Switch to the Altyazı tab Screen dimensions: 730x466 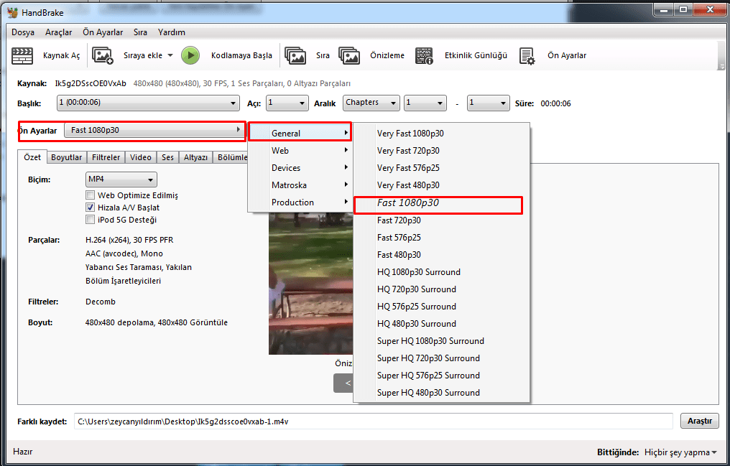tap(195, 158)
